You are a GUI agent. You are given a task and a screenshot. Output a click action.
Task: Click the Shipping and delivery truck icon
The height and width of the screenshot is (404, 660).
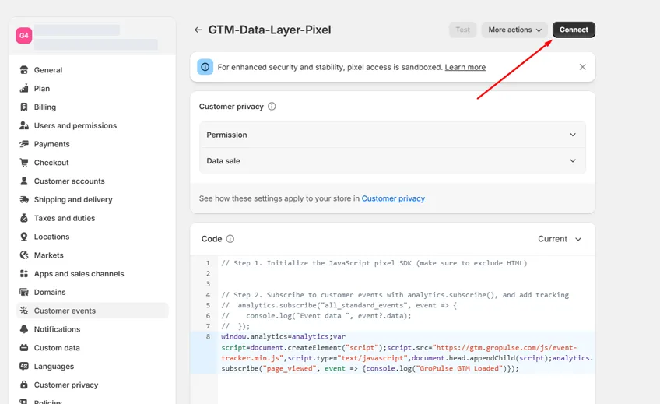[x=24, y=199]
